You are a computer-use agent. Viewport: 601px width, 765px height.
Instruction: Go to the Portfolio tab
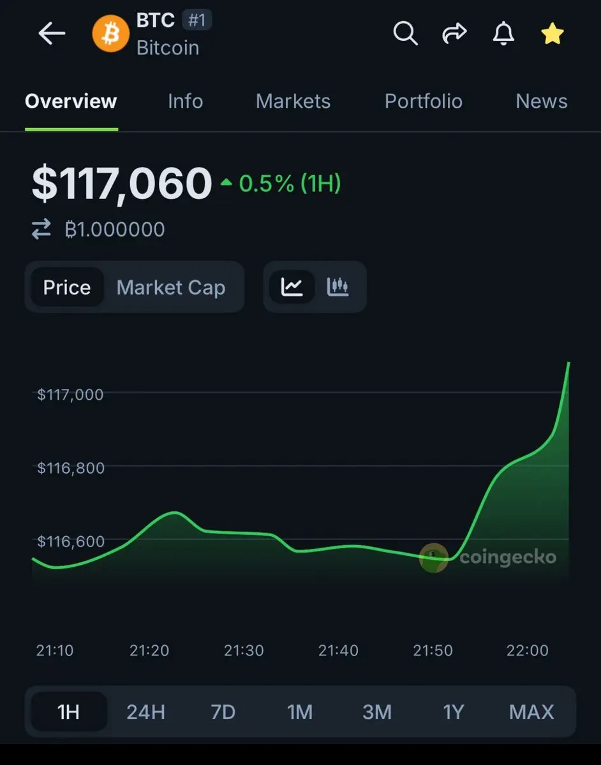pyautogui.click(x=423, y=101)
